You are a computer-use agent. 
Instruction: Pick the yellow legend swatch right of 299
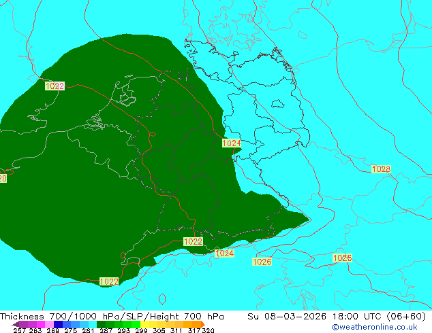[144, 324]
